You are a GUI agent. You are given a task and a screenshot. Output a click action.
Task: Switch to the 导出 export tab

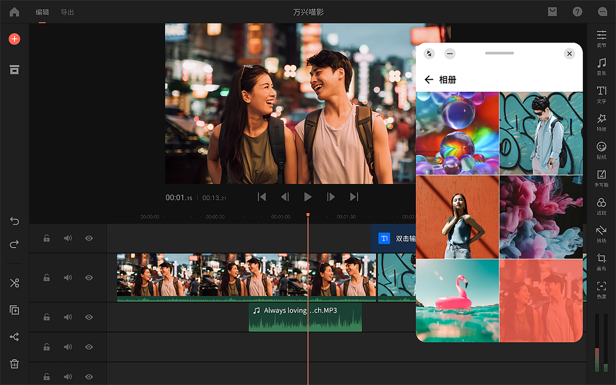67,12
